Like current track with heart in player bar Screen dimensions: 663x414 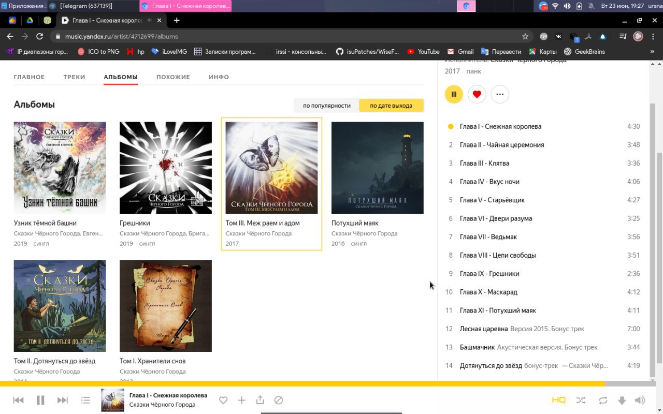point(223,400)
